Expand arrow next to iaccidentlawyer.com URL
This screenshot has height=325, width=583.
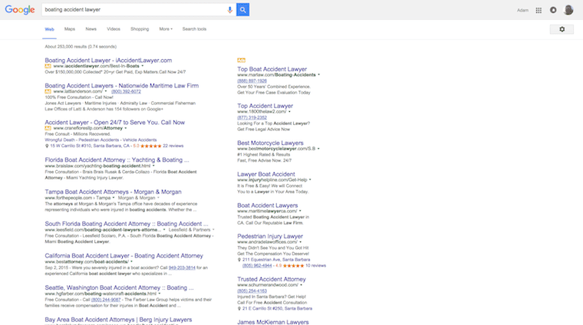click(x=143, y=66)
